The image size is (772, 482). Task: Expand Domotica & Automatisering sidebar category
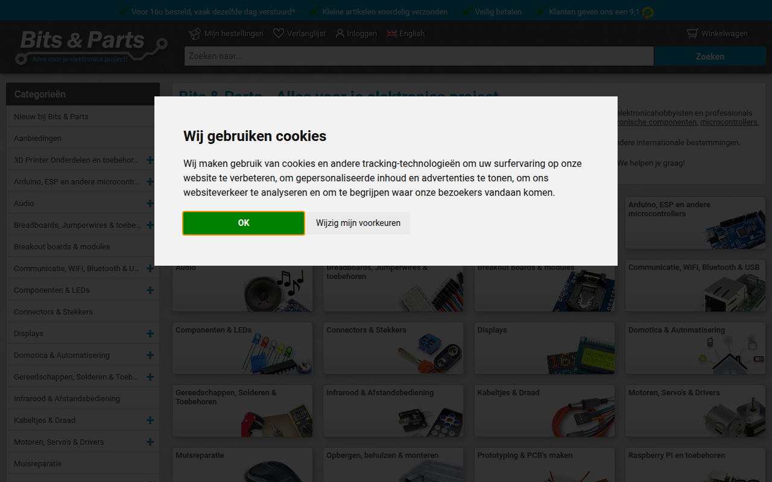[150, 355]
